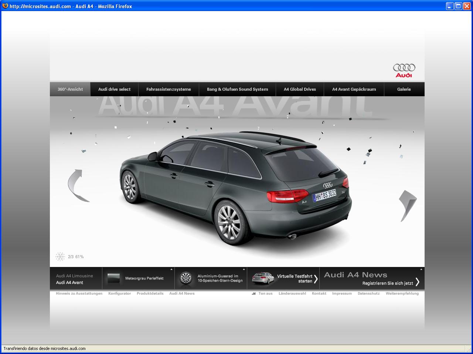
Task: Click the Meteorgrau color swatch
Action: [113, 278]
